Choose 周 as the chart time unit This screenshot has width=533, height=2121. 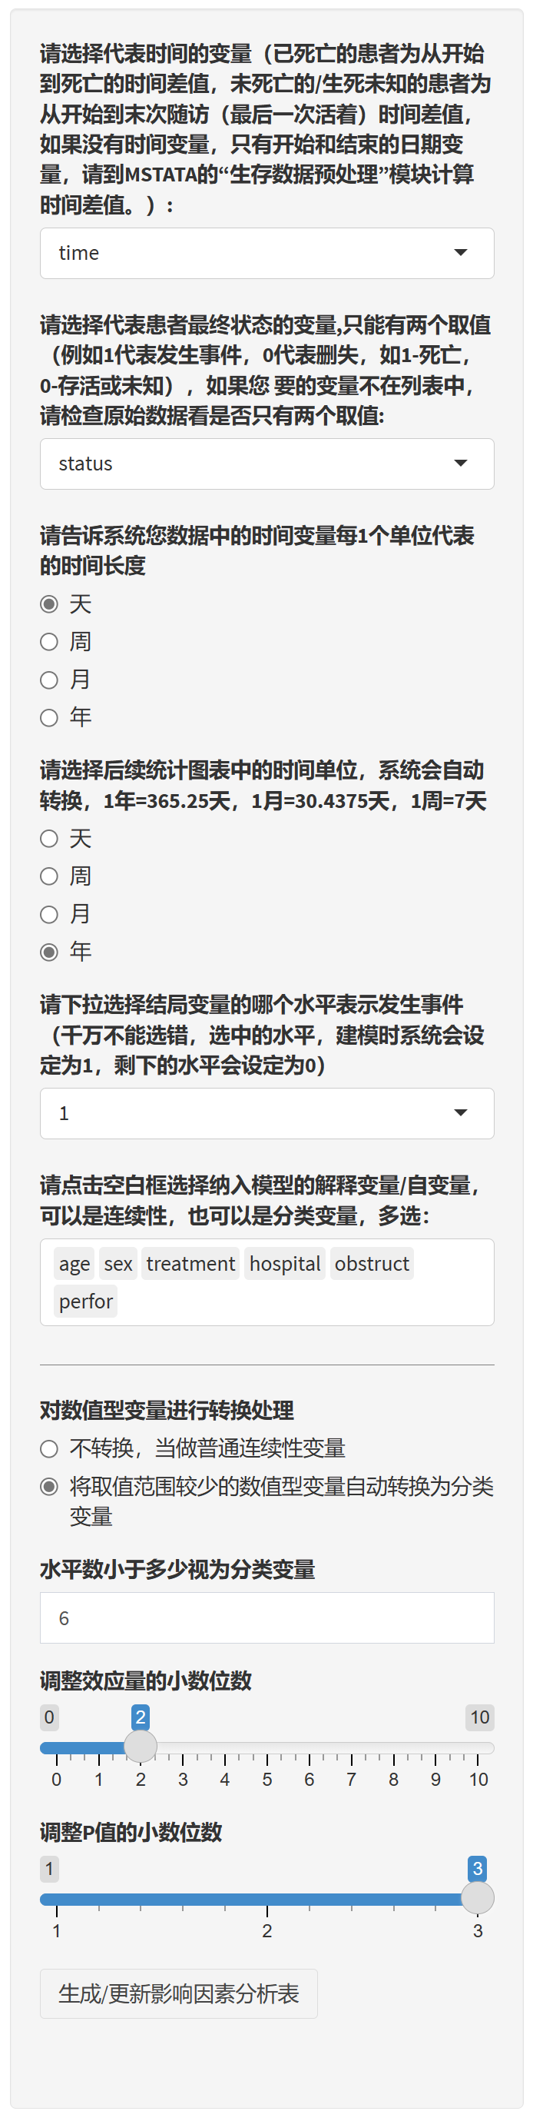[x=49, y=876]
